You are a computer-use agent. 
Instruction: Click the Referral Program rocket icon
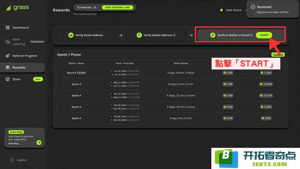click(x=8, y=56)
